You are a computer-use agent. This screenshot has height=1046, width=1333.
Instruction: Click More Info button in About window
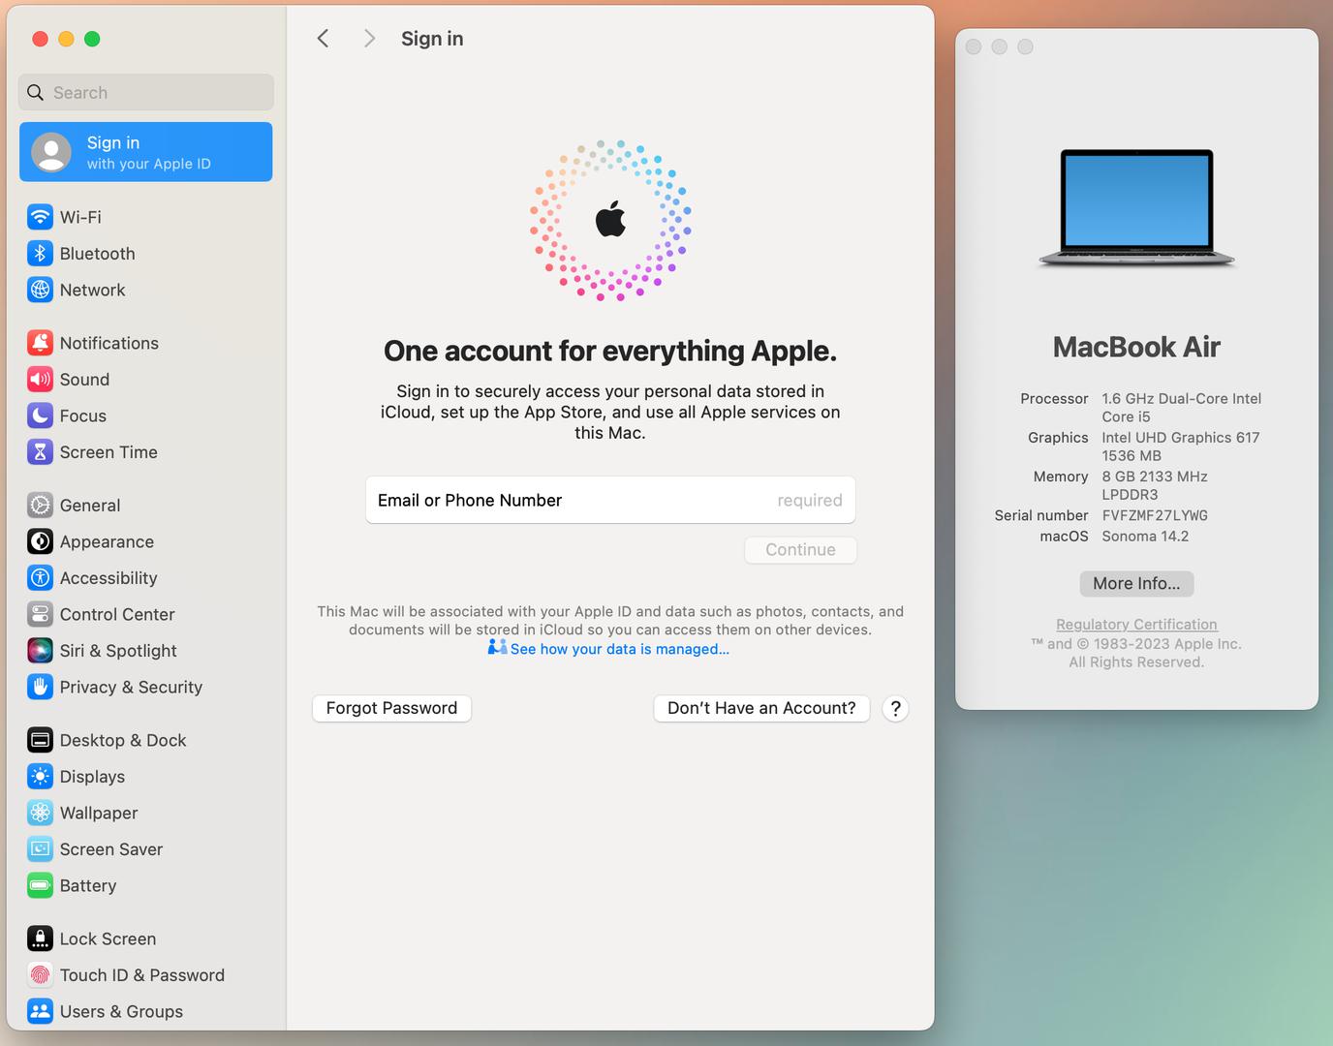[1136, 583]
